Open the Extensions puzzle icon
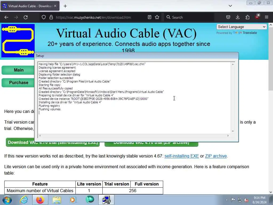The width and height of the screenshot is (273, 205). pos(247,17)
